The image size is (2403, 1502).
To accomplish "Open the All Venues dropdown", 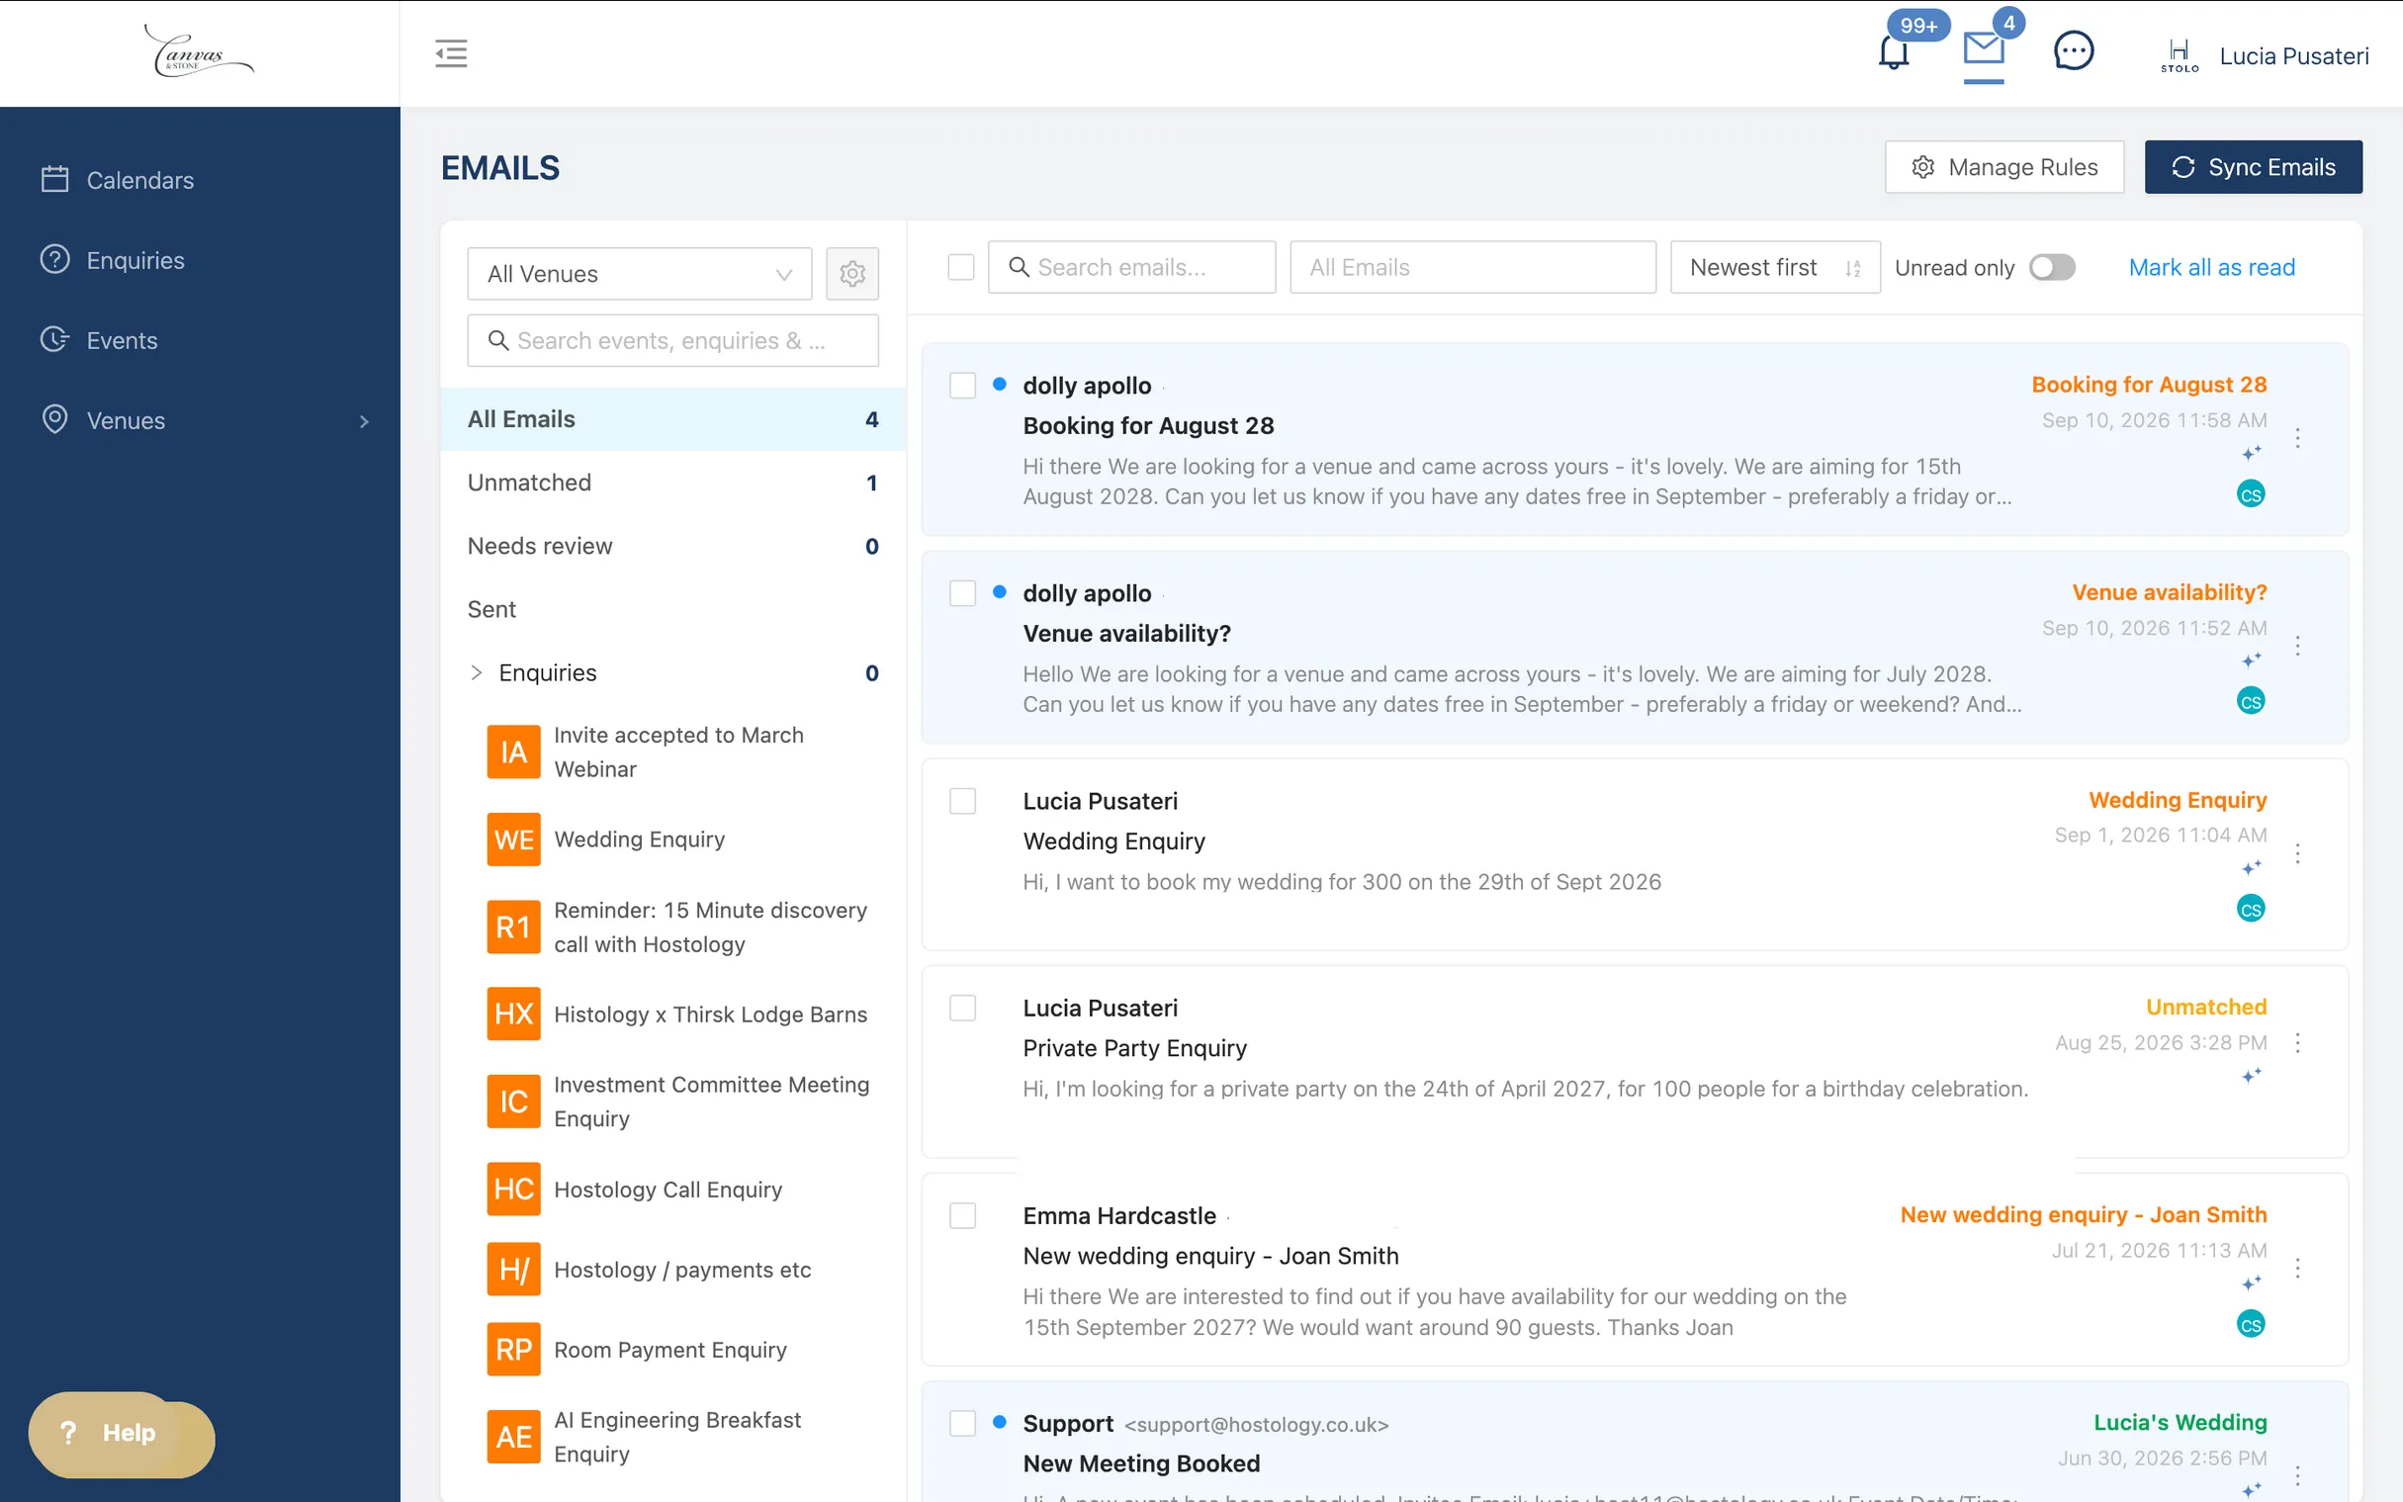I will point(640,273).
